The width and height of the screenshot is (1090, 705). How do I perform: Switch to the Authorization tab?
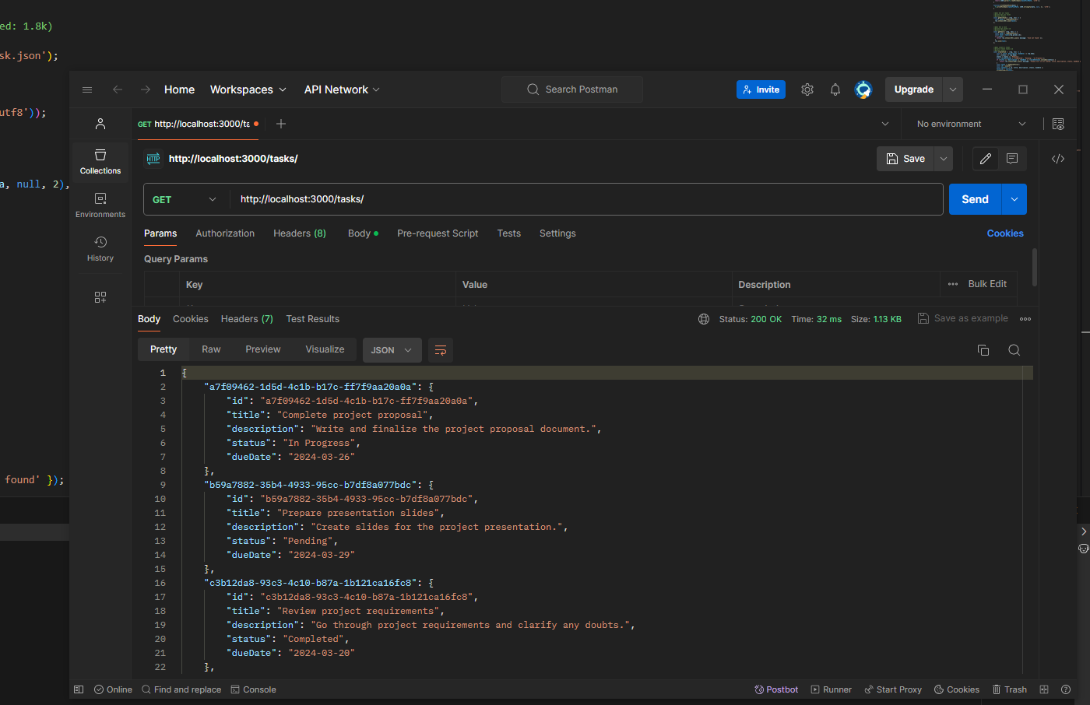pos(225,233)
